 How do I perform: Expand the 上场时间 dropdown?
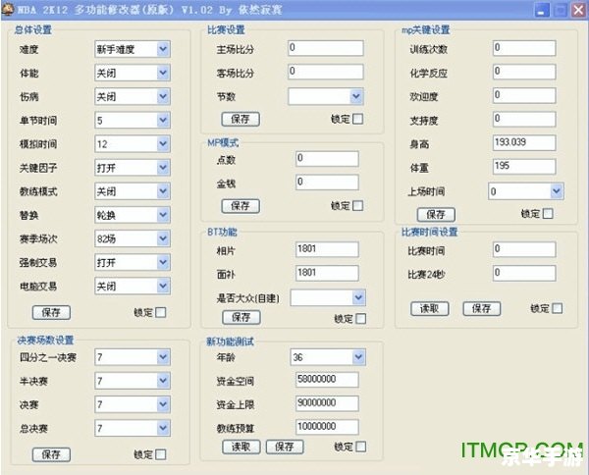[526, 191]
